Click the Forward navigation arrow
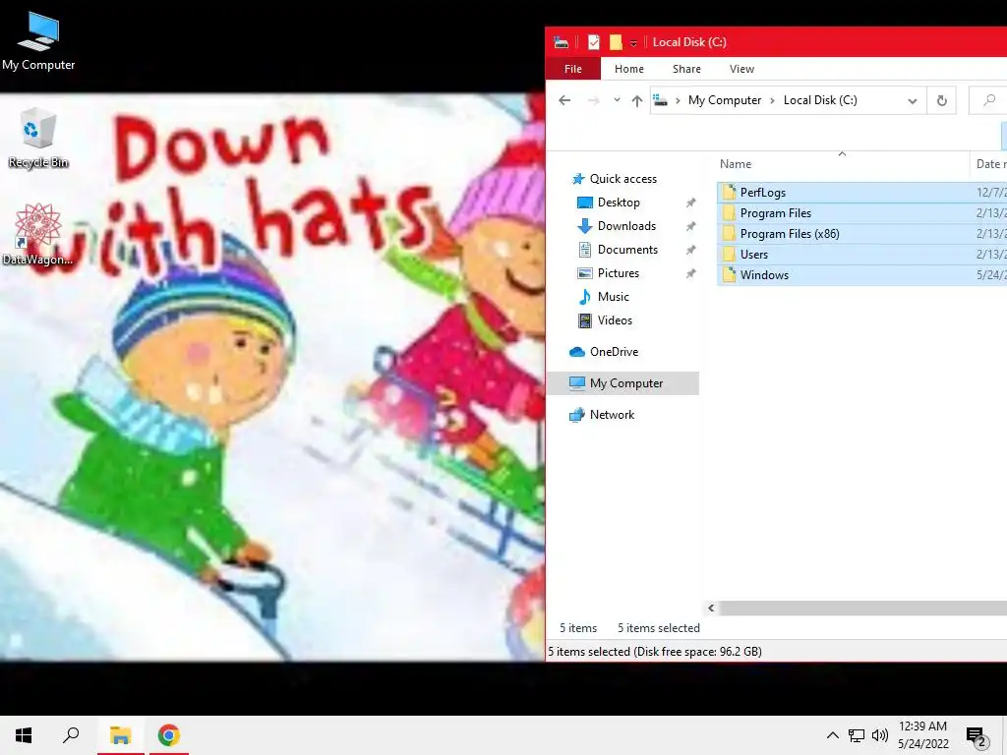 coord(593,100)
